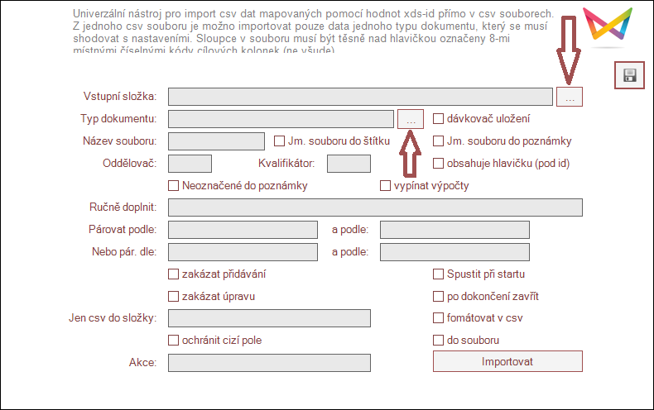654x410 pixels.
Task: Toggle Neoznačené do poznámky checkbox
Action: (174, 186)
